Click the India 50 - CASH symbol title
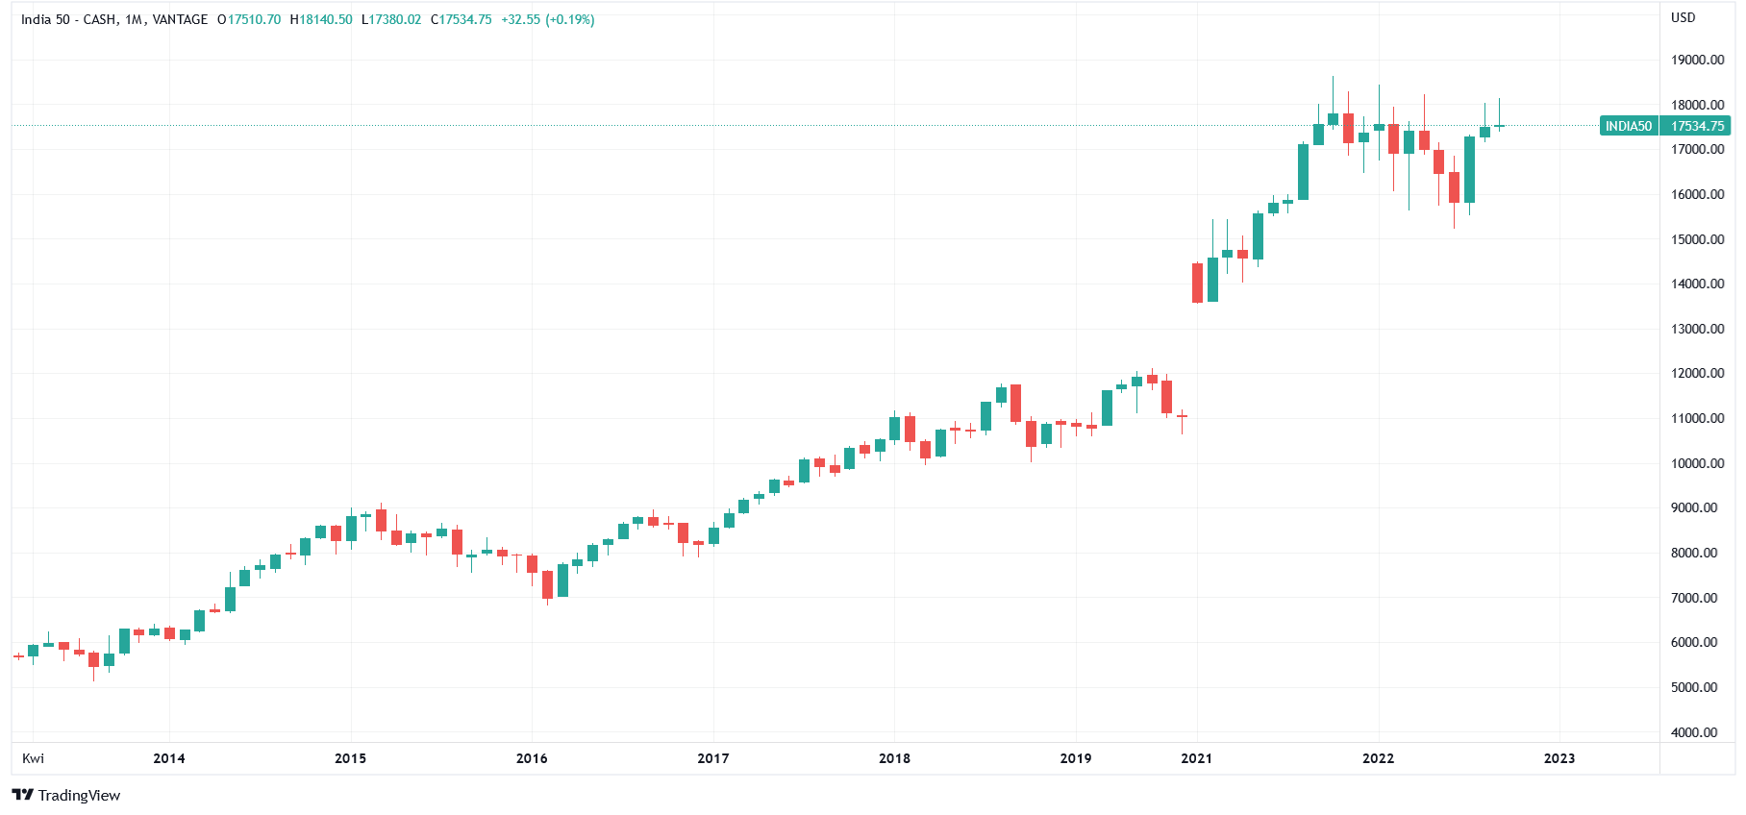 pos(67,19)
